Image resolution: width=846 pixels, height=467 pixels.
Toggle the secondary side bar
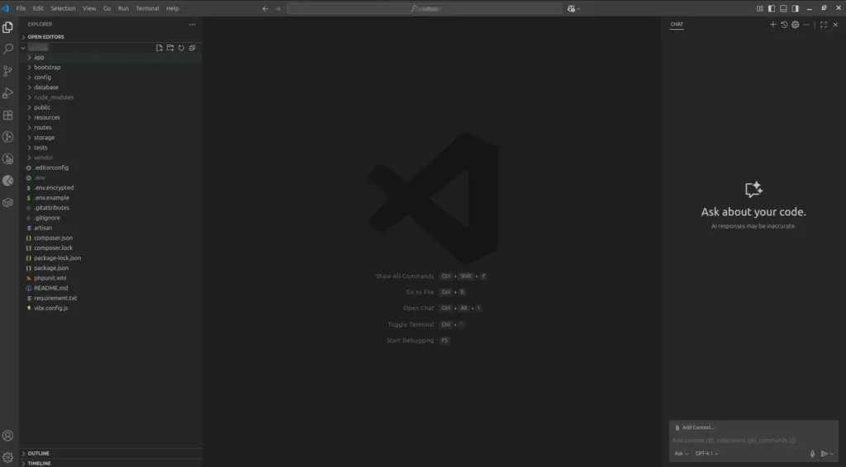796,8
